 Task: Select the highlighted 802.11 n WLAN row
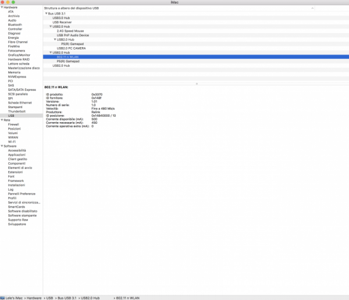(196, 57)
